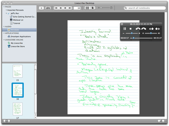Close the audio player panel
The height and width of the screenshot is (126, 169).
(x=122, y=24)
